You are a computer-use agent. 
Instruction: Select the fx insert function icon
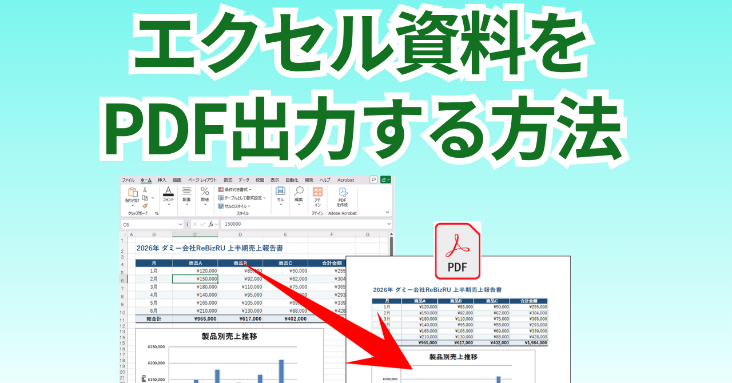point(211,224)
